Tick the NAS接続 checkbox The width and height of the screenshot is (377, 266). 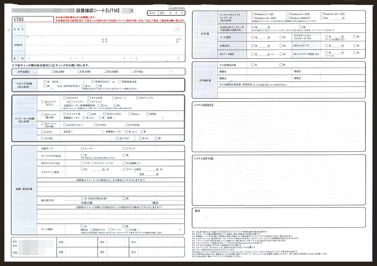[124, 163]
